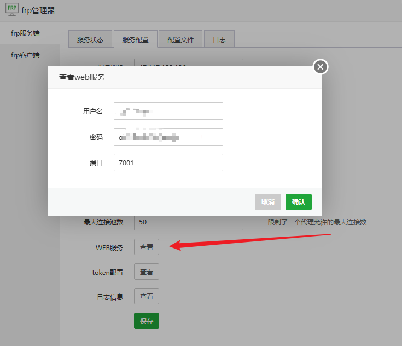Viewport: 402px width, 346px height.
Task: Click 查看 next to 日志信息
Action: tap(147, 297)
